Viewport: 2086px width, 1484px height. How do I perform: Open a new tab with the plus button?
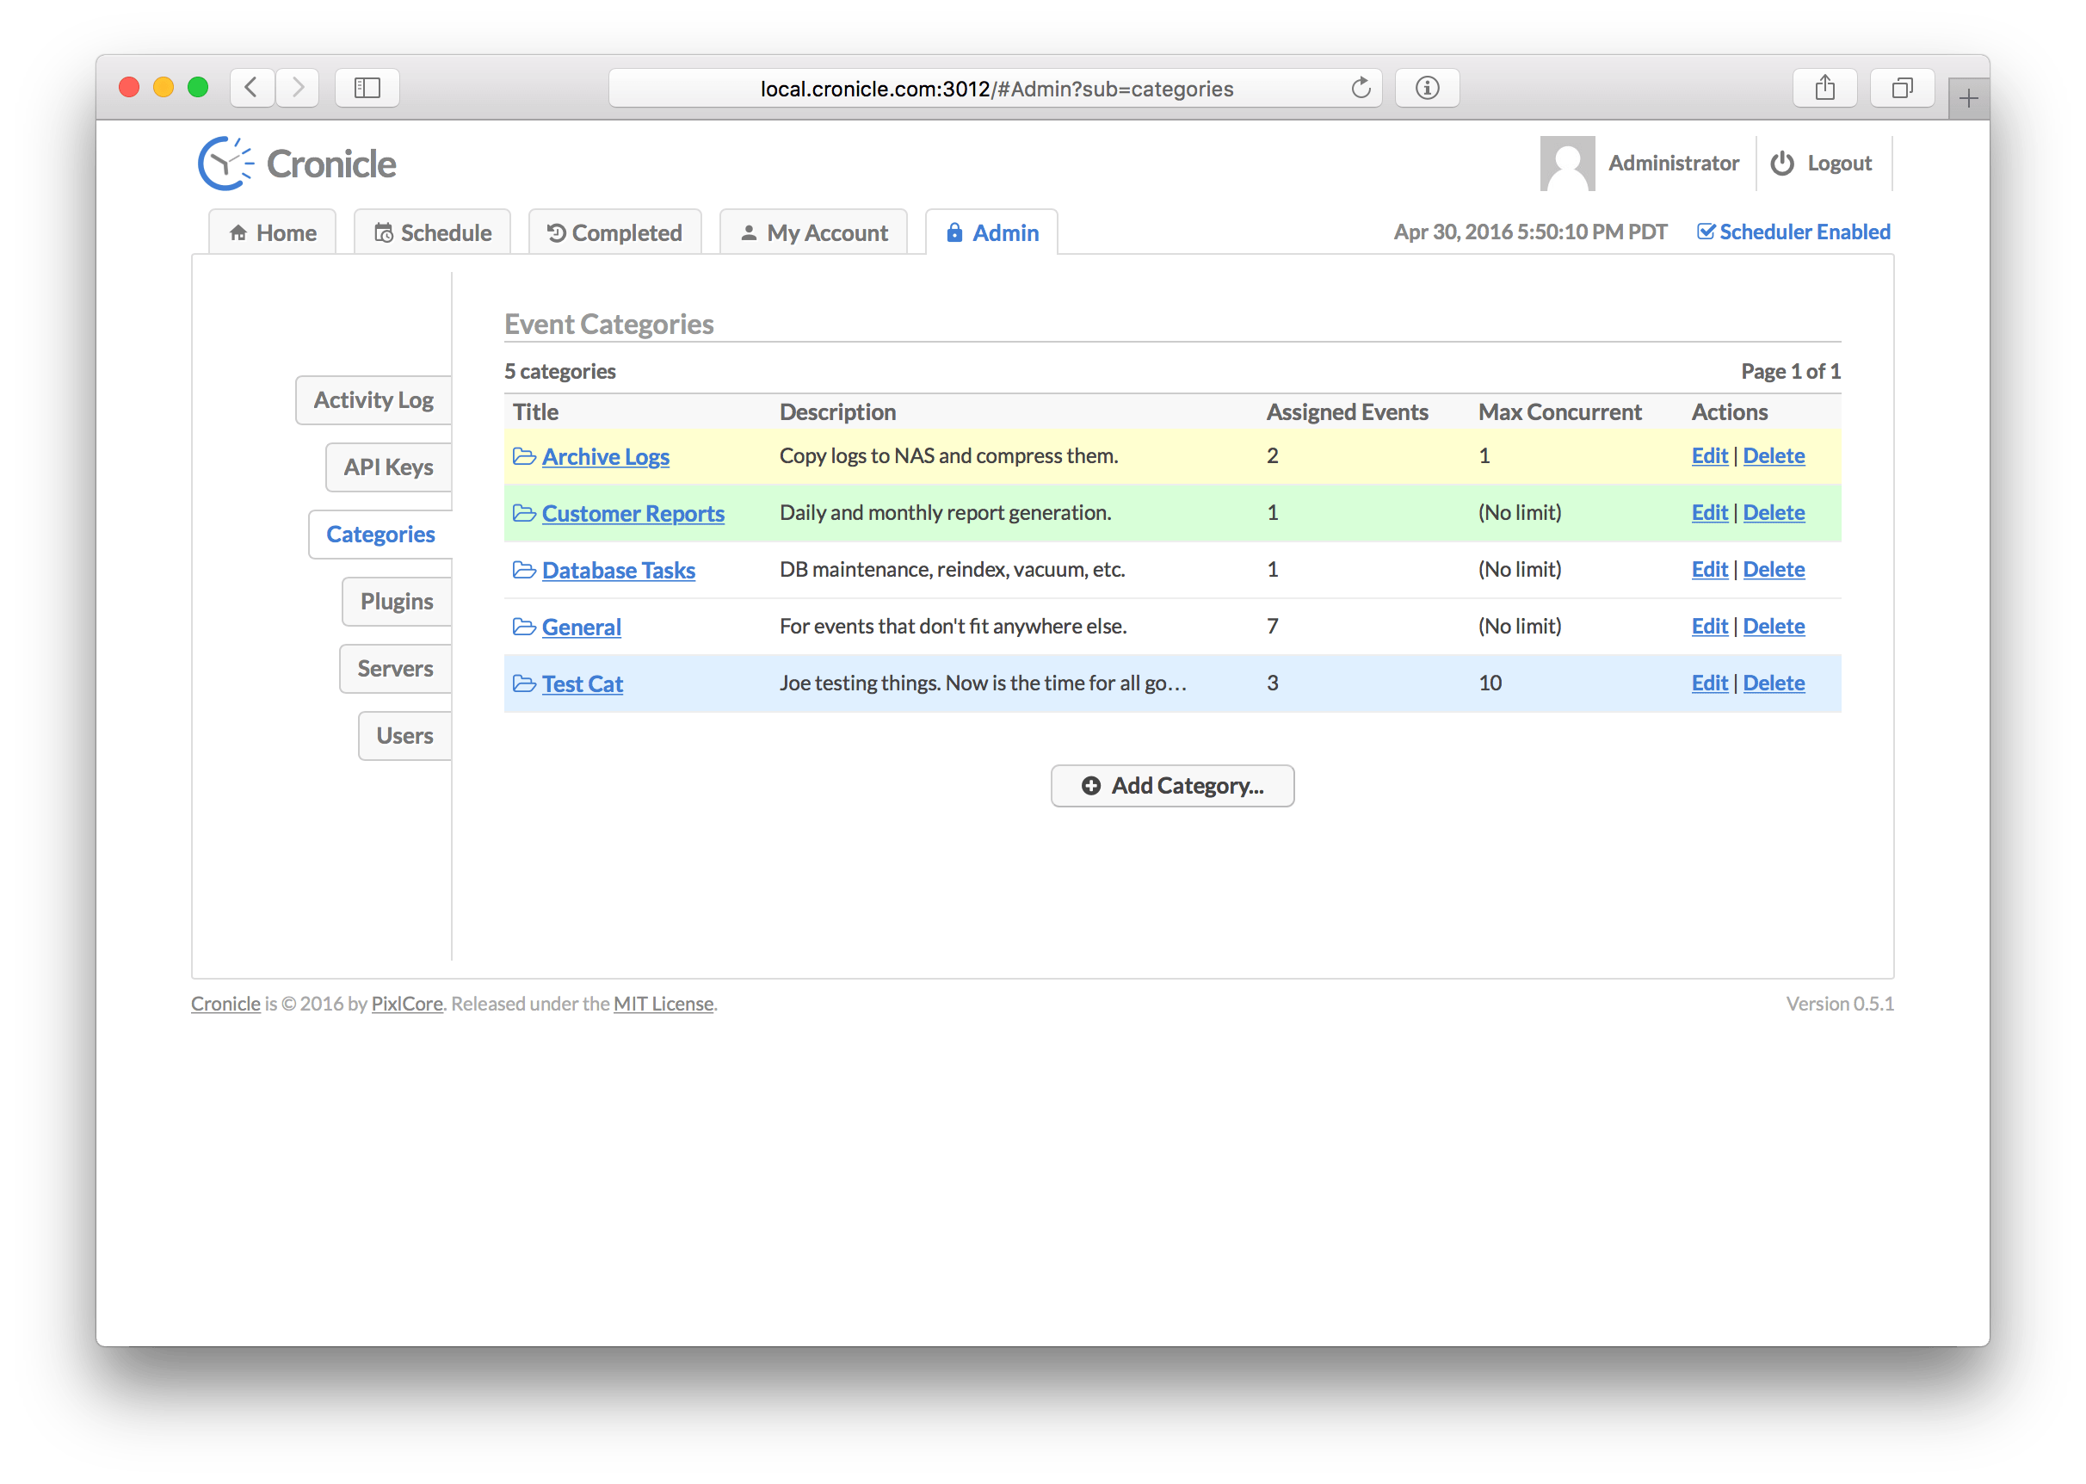1968,99
